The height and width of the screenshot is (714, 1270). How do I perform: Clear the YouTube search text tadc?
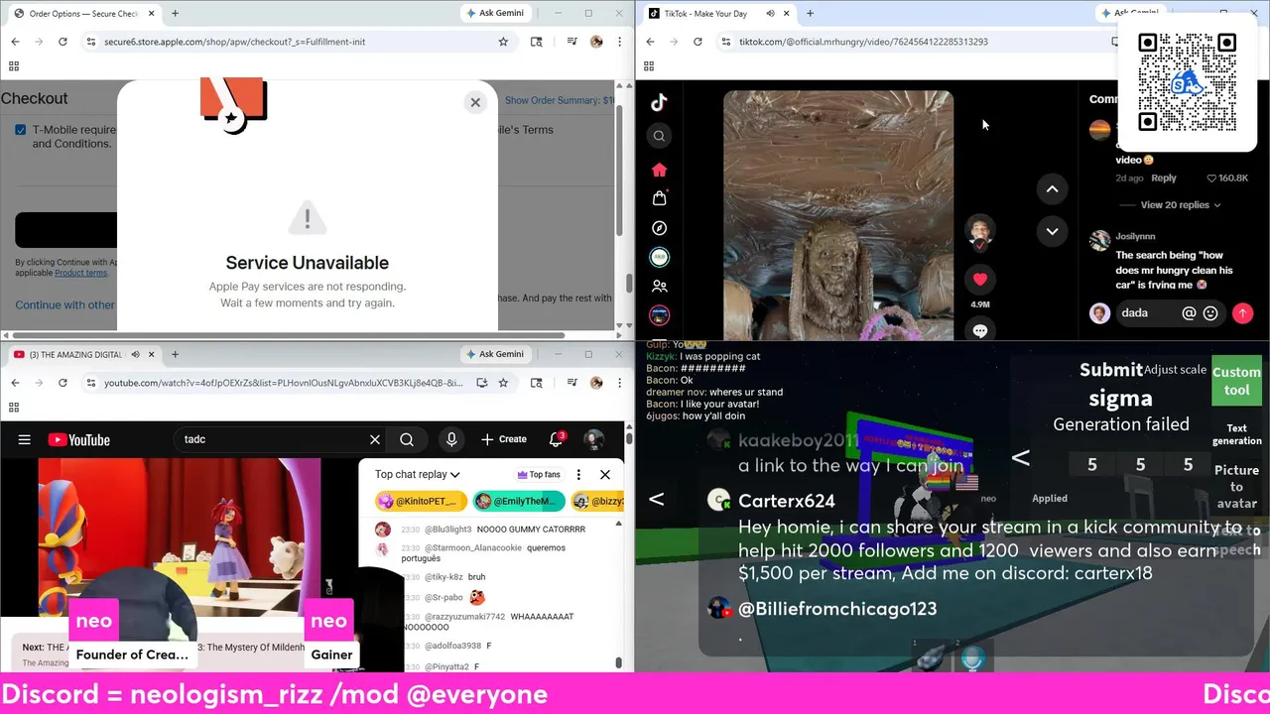pyautogui.click(x=375, y=439)
